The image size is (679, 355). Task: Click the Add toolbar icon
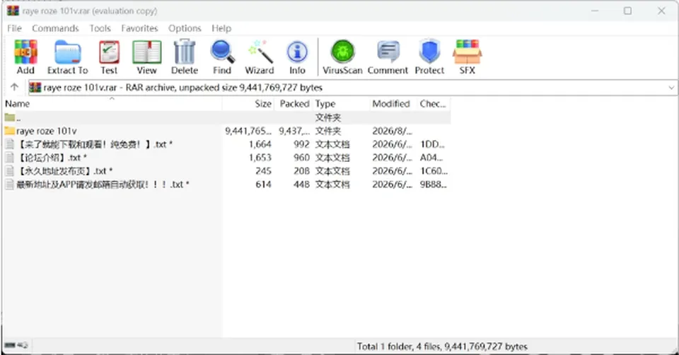[x=25, y=57]
